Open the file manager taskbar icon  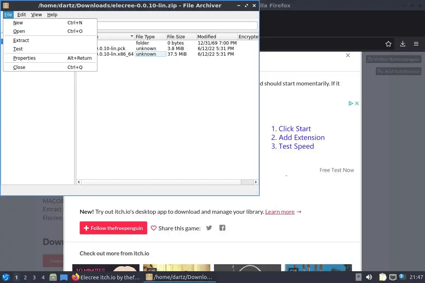[53, 277]
